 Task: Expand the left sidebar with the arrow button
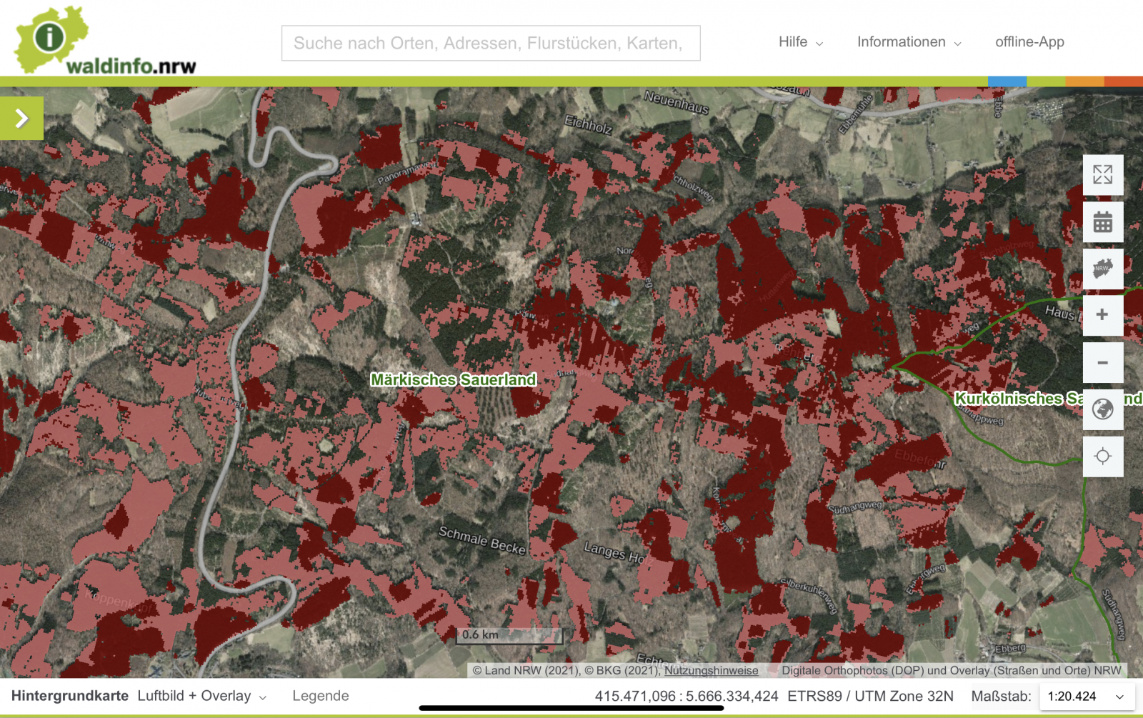coord(21,118)
